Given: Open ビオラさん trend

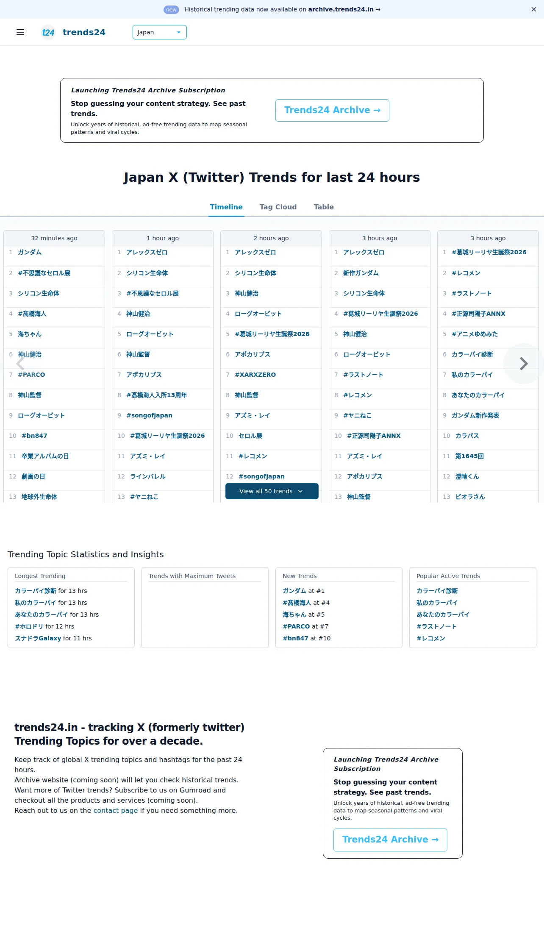Looking at the screenshot, I should click(x=470, y=497).
